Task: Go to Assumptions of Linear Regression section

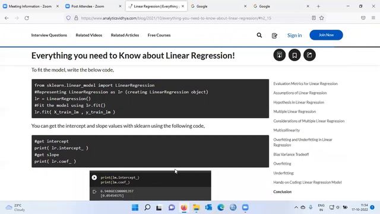Action: [x=300, y=93]
